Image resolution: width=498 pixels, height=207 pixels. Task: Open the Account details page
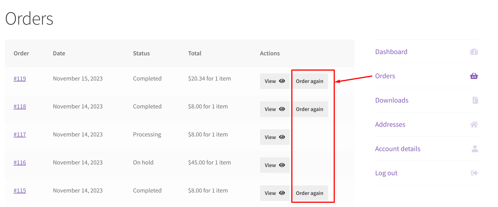(397, 148)
